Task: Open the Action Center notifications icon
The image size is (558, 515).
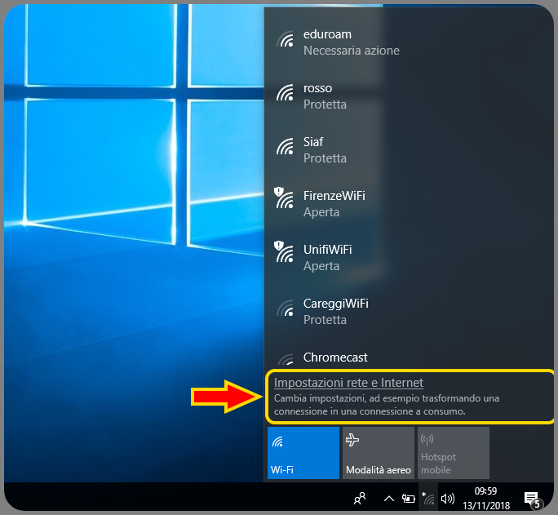Action: point(533,499)
